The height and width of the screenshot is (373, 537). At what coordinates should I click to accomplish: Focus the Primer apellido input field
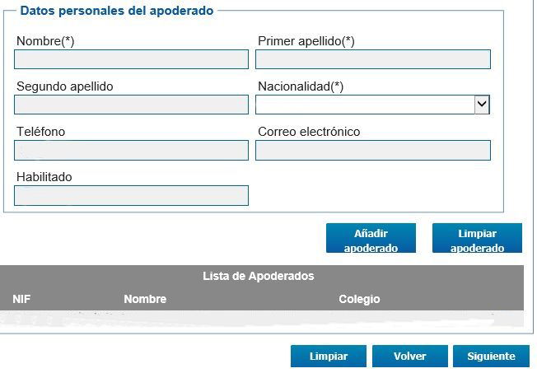point(373,59)
